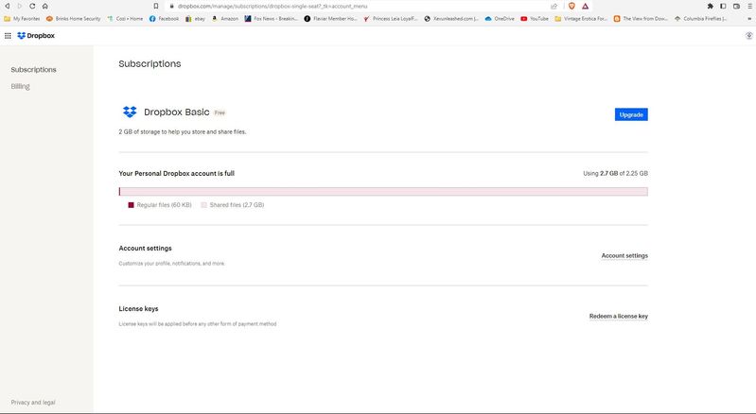Go back with the browser back arrow

pos(7,7)
